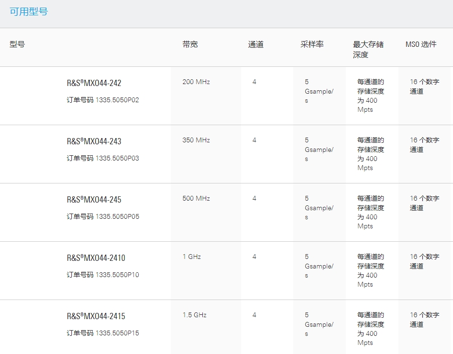Click the 采样率 column header

coord(312,44)
